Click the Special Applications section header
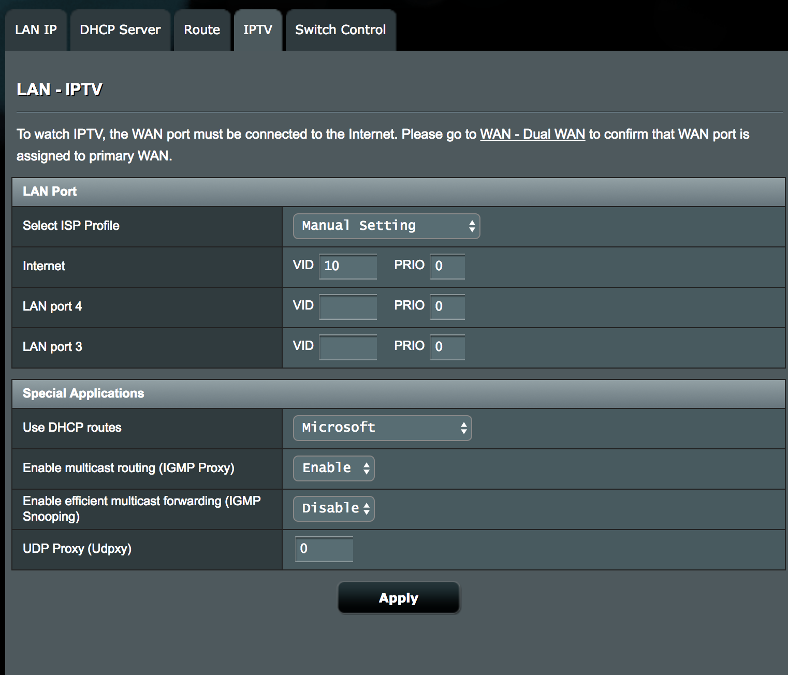 [x=83, y=393]
